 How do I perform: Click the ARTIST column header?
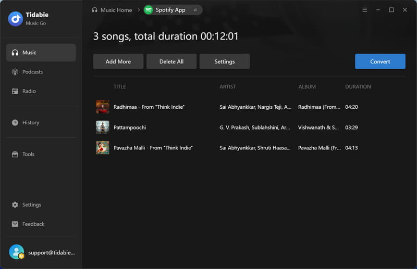pyautogui.click(x=228, y=86)
